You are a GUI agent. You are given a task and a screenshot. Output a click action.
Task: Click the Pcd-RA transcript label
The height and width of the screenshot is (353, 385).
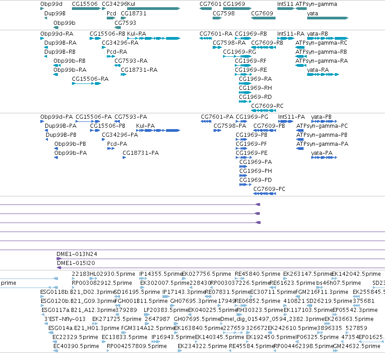click(117, 52)
